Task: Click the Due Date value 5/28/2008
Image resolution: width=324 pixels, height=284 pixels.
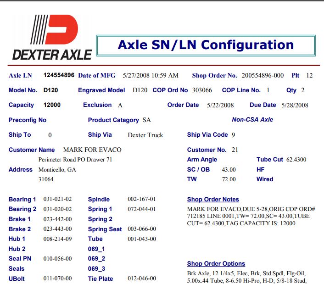Action: tap(295, 105)
